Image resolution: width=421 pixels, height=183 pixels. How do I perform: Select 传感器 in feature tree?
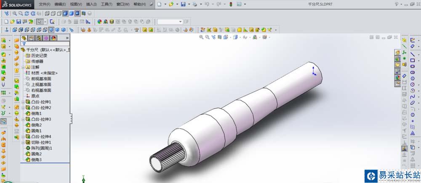(x=37, y=61)
